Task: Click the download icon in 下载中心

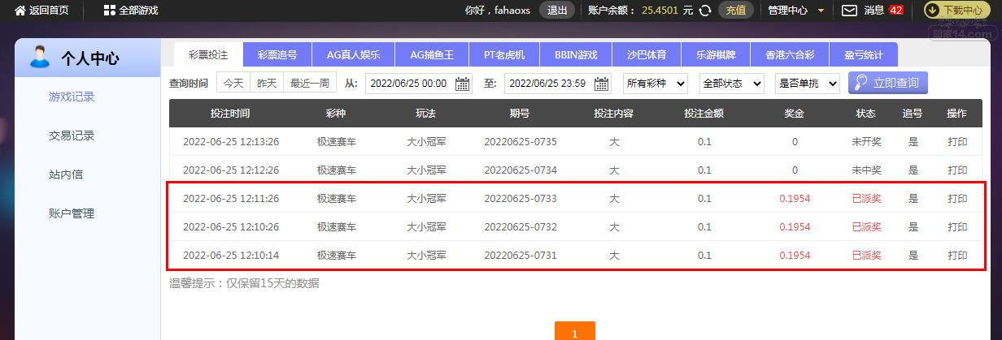Action: click(934, 11)
